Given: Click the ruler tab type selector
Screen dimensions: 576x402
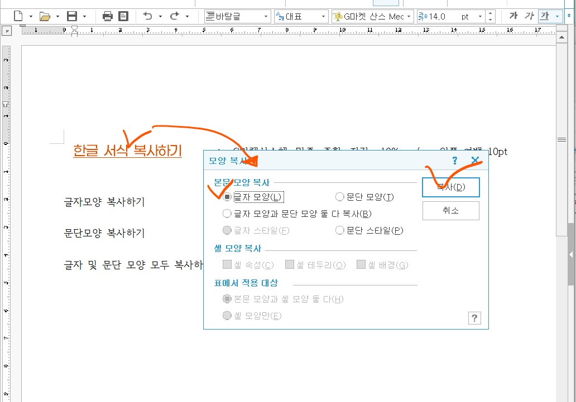Looking at the screenshot, I should 6,31.
